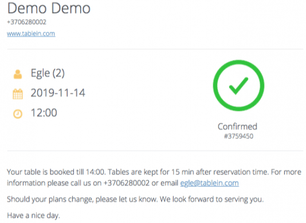Click the reservation date 2019-11-14

(x=58, y=93)
